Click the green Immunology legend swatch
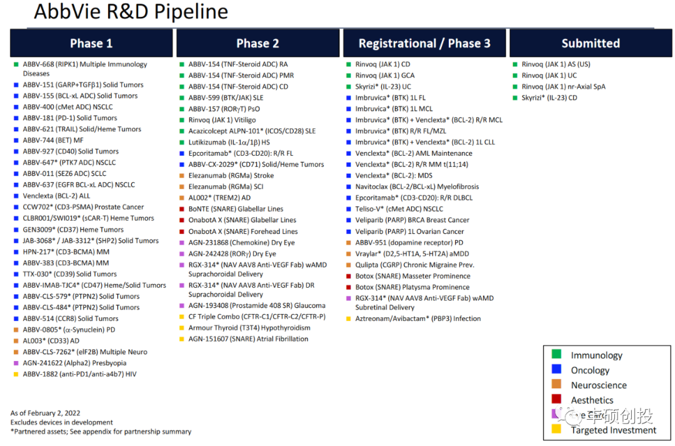Image resolution: width=675 pixels, height=446 pixels. 556,355
